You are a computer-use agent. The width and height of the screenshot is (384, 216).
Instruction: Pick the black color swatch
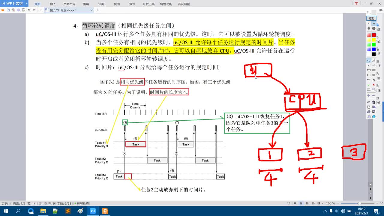[374, 54]
